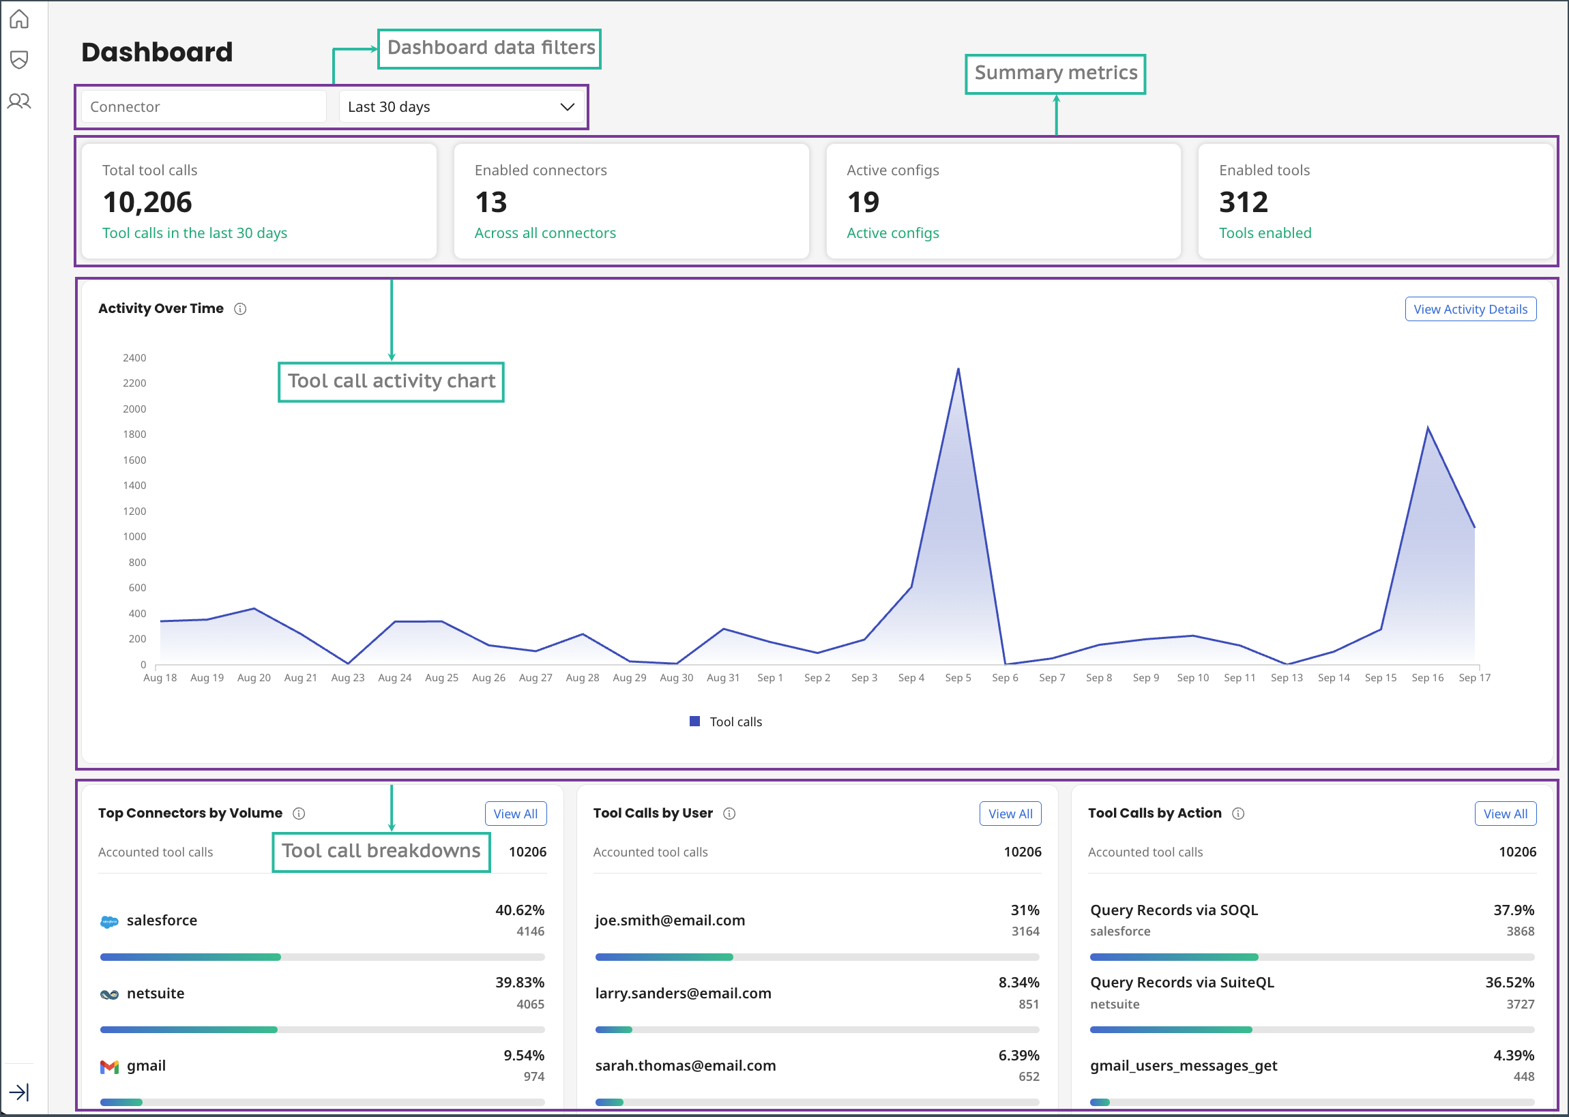Click the 'Aug 18' axis label
This screenshot has width=1569, height=1117.
[x=160, y=677]
